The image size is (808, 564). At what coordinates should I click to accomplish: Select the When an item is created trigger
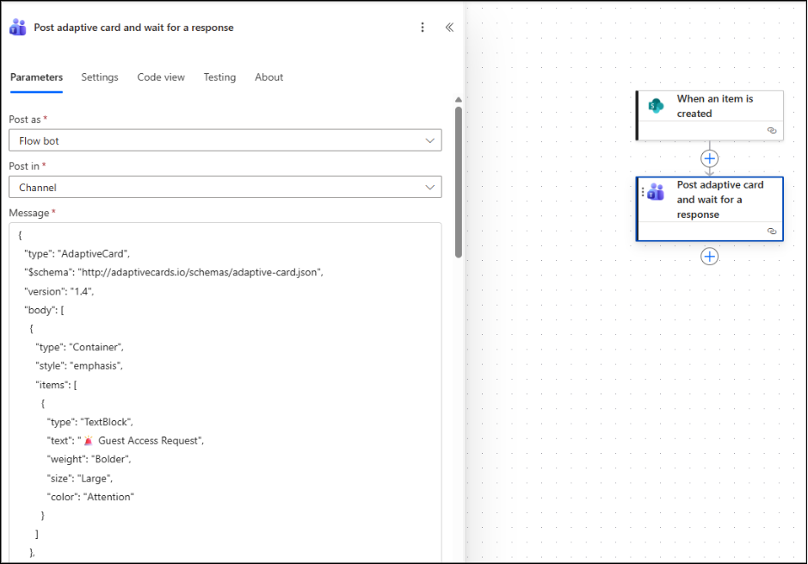714,106
